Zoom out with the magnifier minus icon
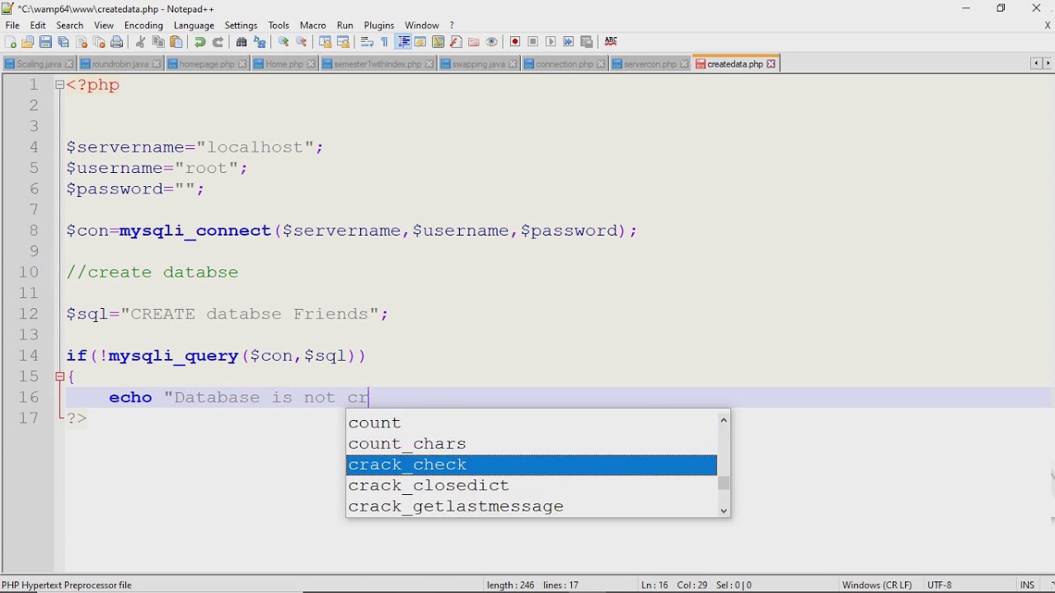This screenshot has width=1055, height=593. 301,42
